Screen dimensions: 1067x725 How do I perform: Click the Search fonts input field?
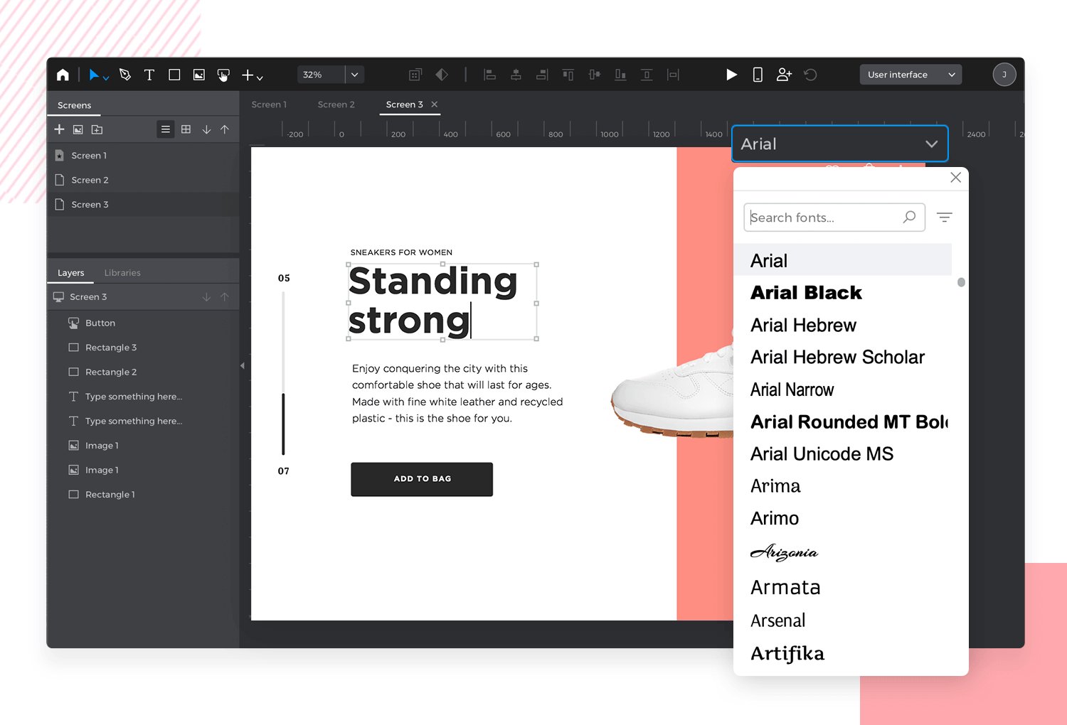pyautogui.click(x=834, y=217)
